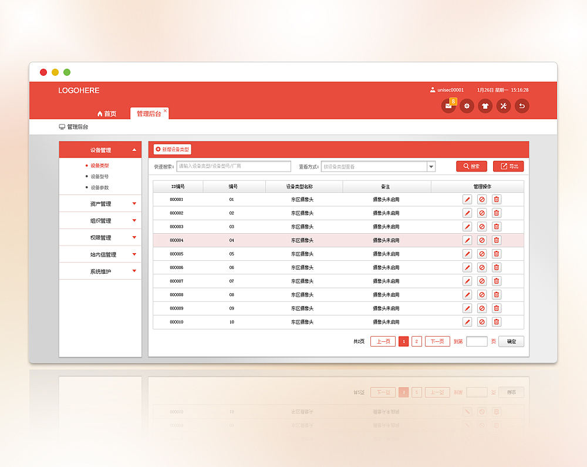
Task: Disable row 000006 with ban icon
Action: [482, 267]
